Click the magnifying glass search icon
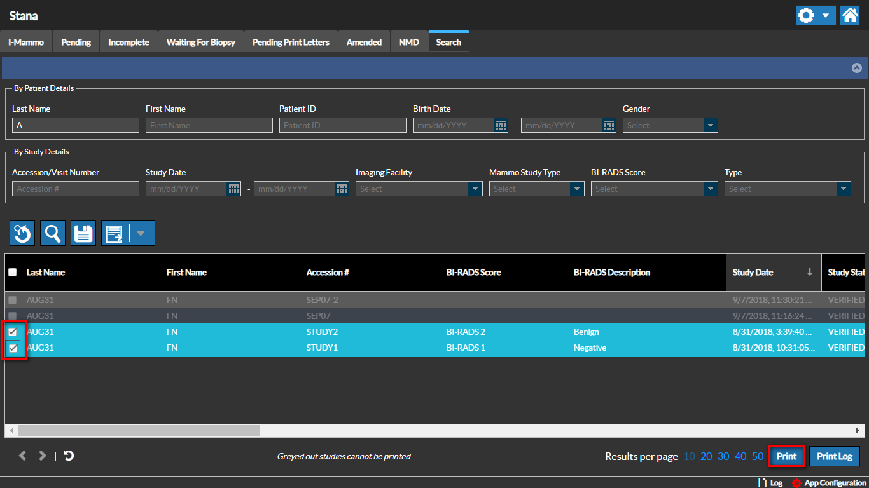 tap(53, 233)
